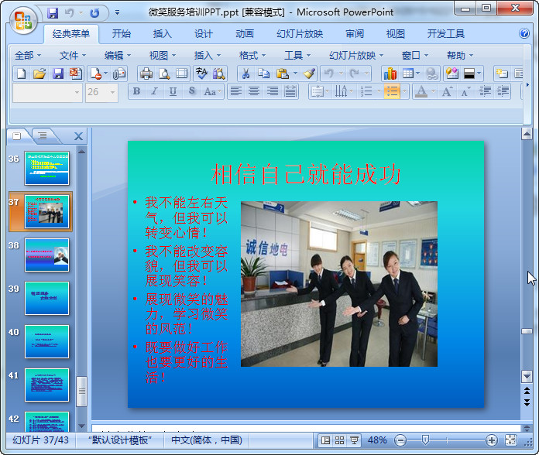Align text right
This screenshot has height=455, width=539.
[273, 91]
